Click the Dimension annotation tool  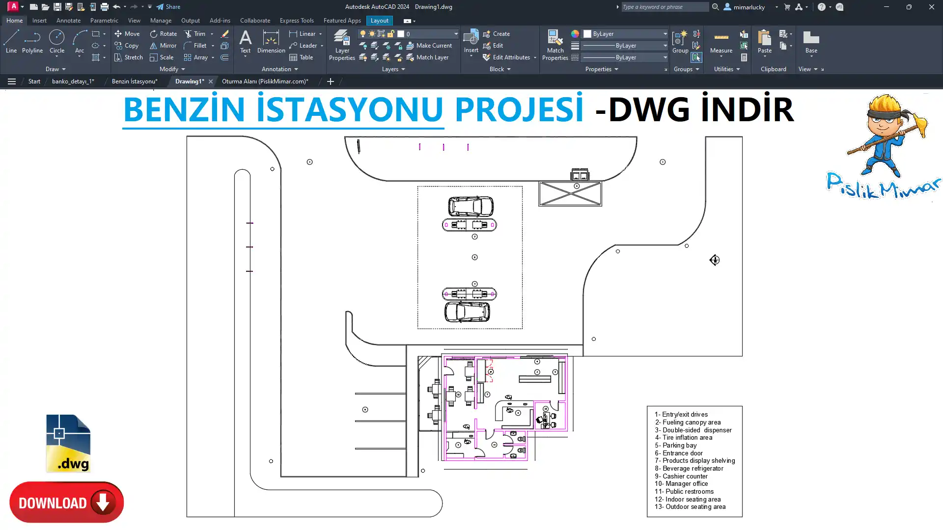point(271,41)
